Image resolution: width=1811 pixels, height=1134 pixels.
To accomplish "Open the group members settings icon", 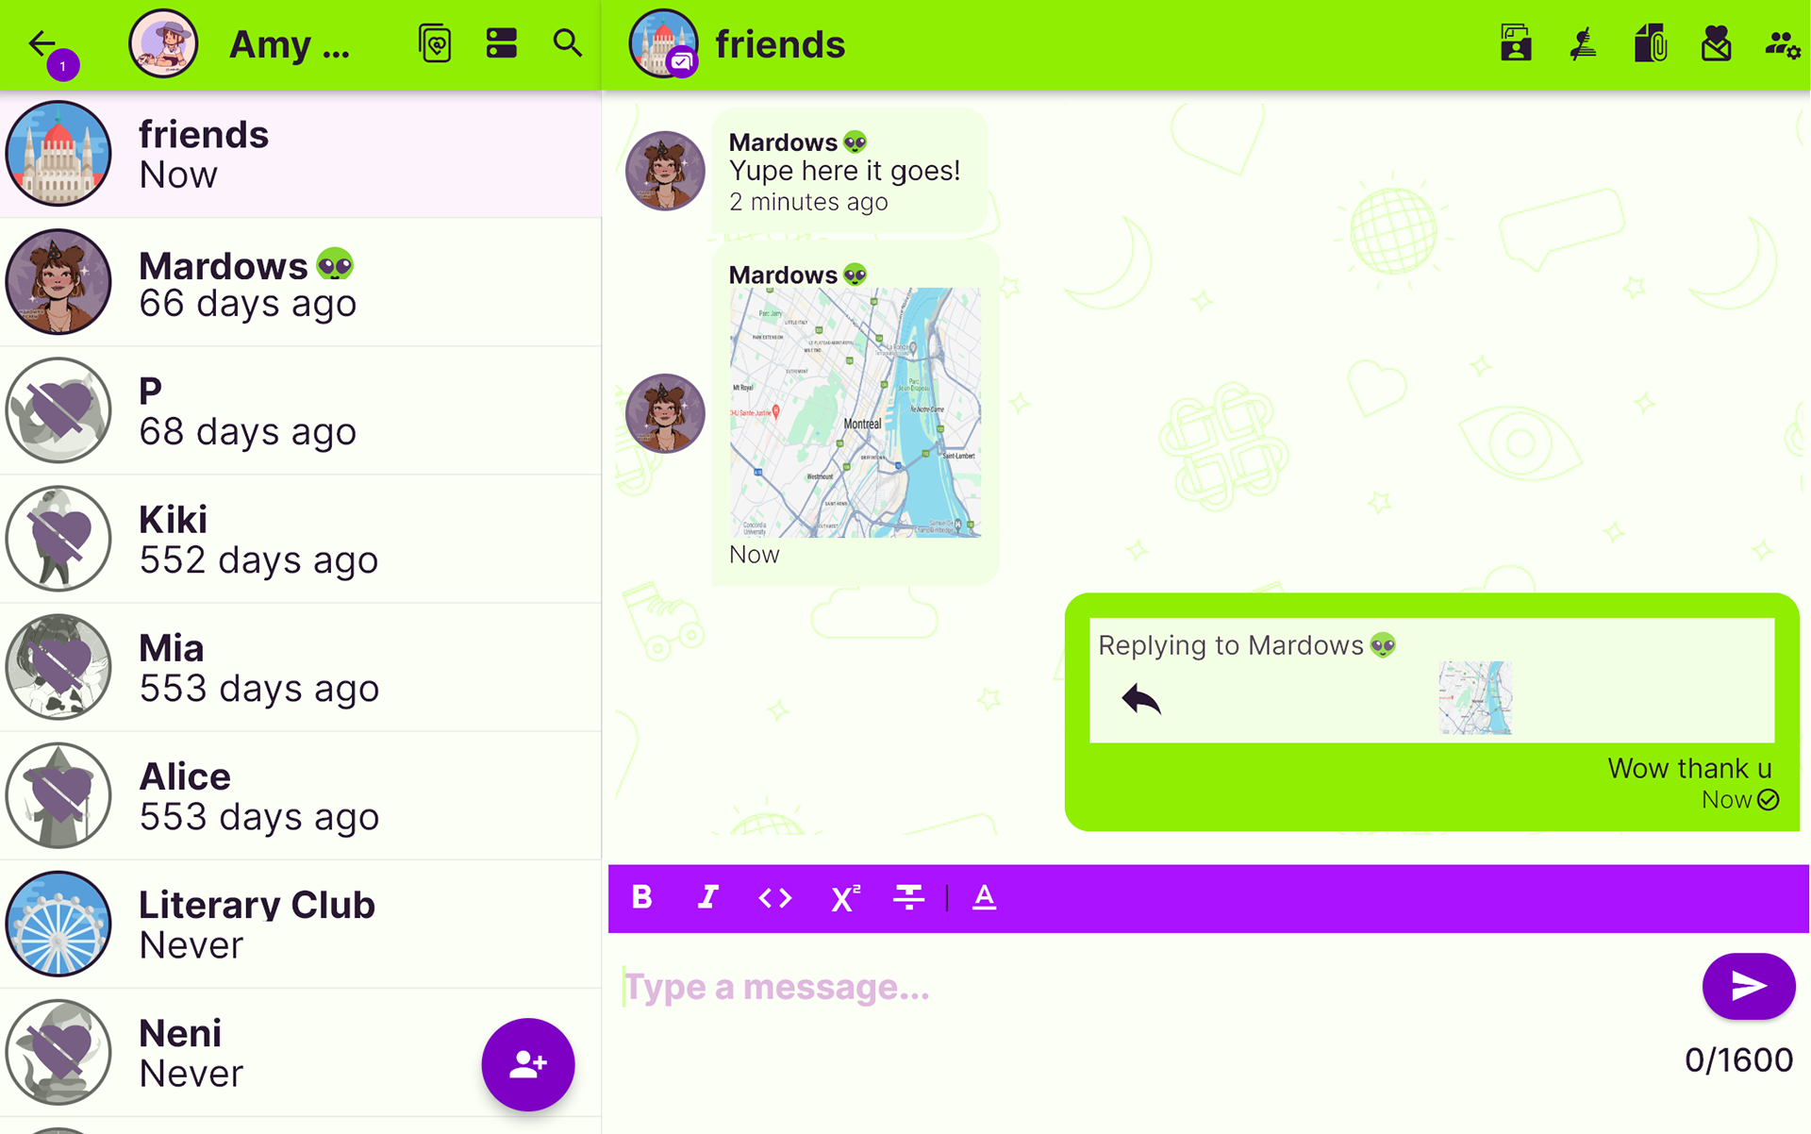I will coord(1782,44).
